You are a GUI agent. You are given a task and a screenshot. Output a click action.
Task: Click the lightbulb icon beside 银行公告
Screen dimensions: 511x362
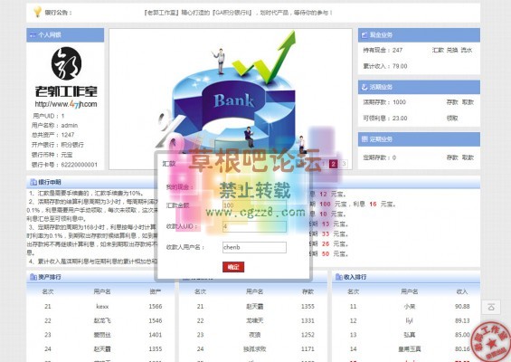[37, 12]
